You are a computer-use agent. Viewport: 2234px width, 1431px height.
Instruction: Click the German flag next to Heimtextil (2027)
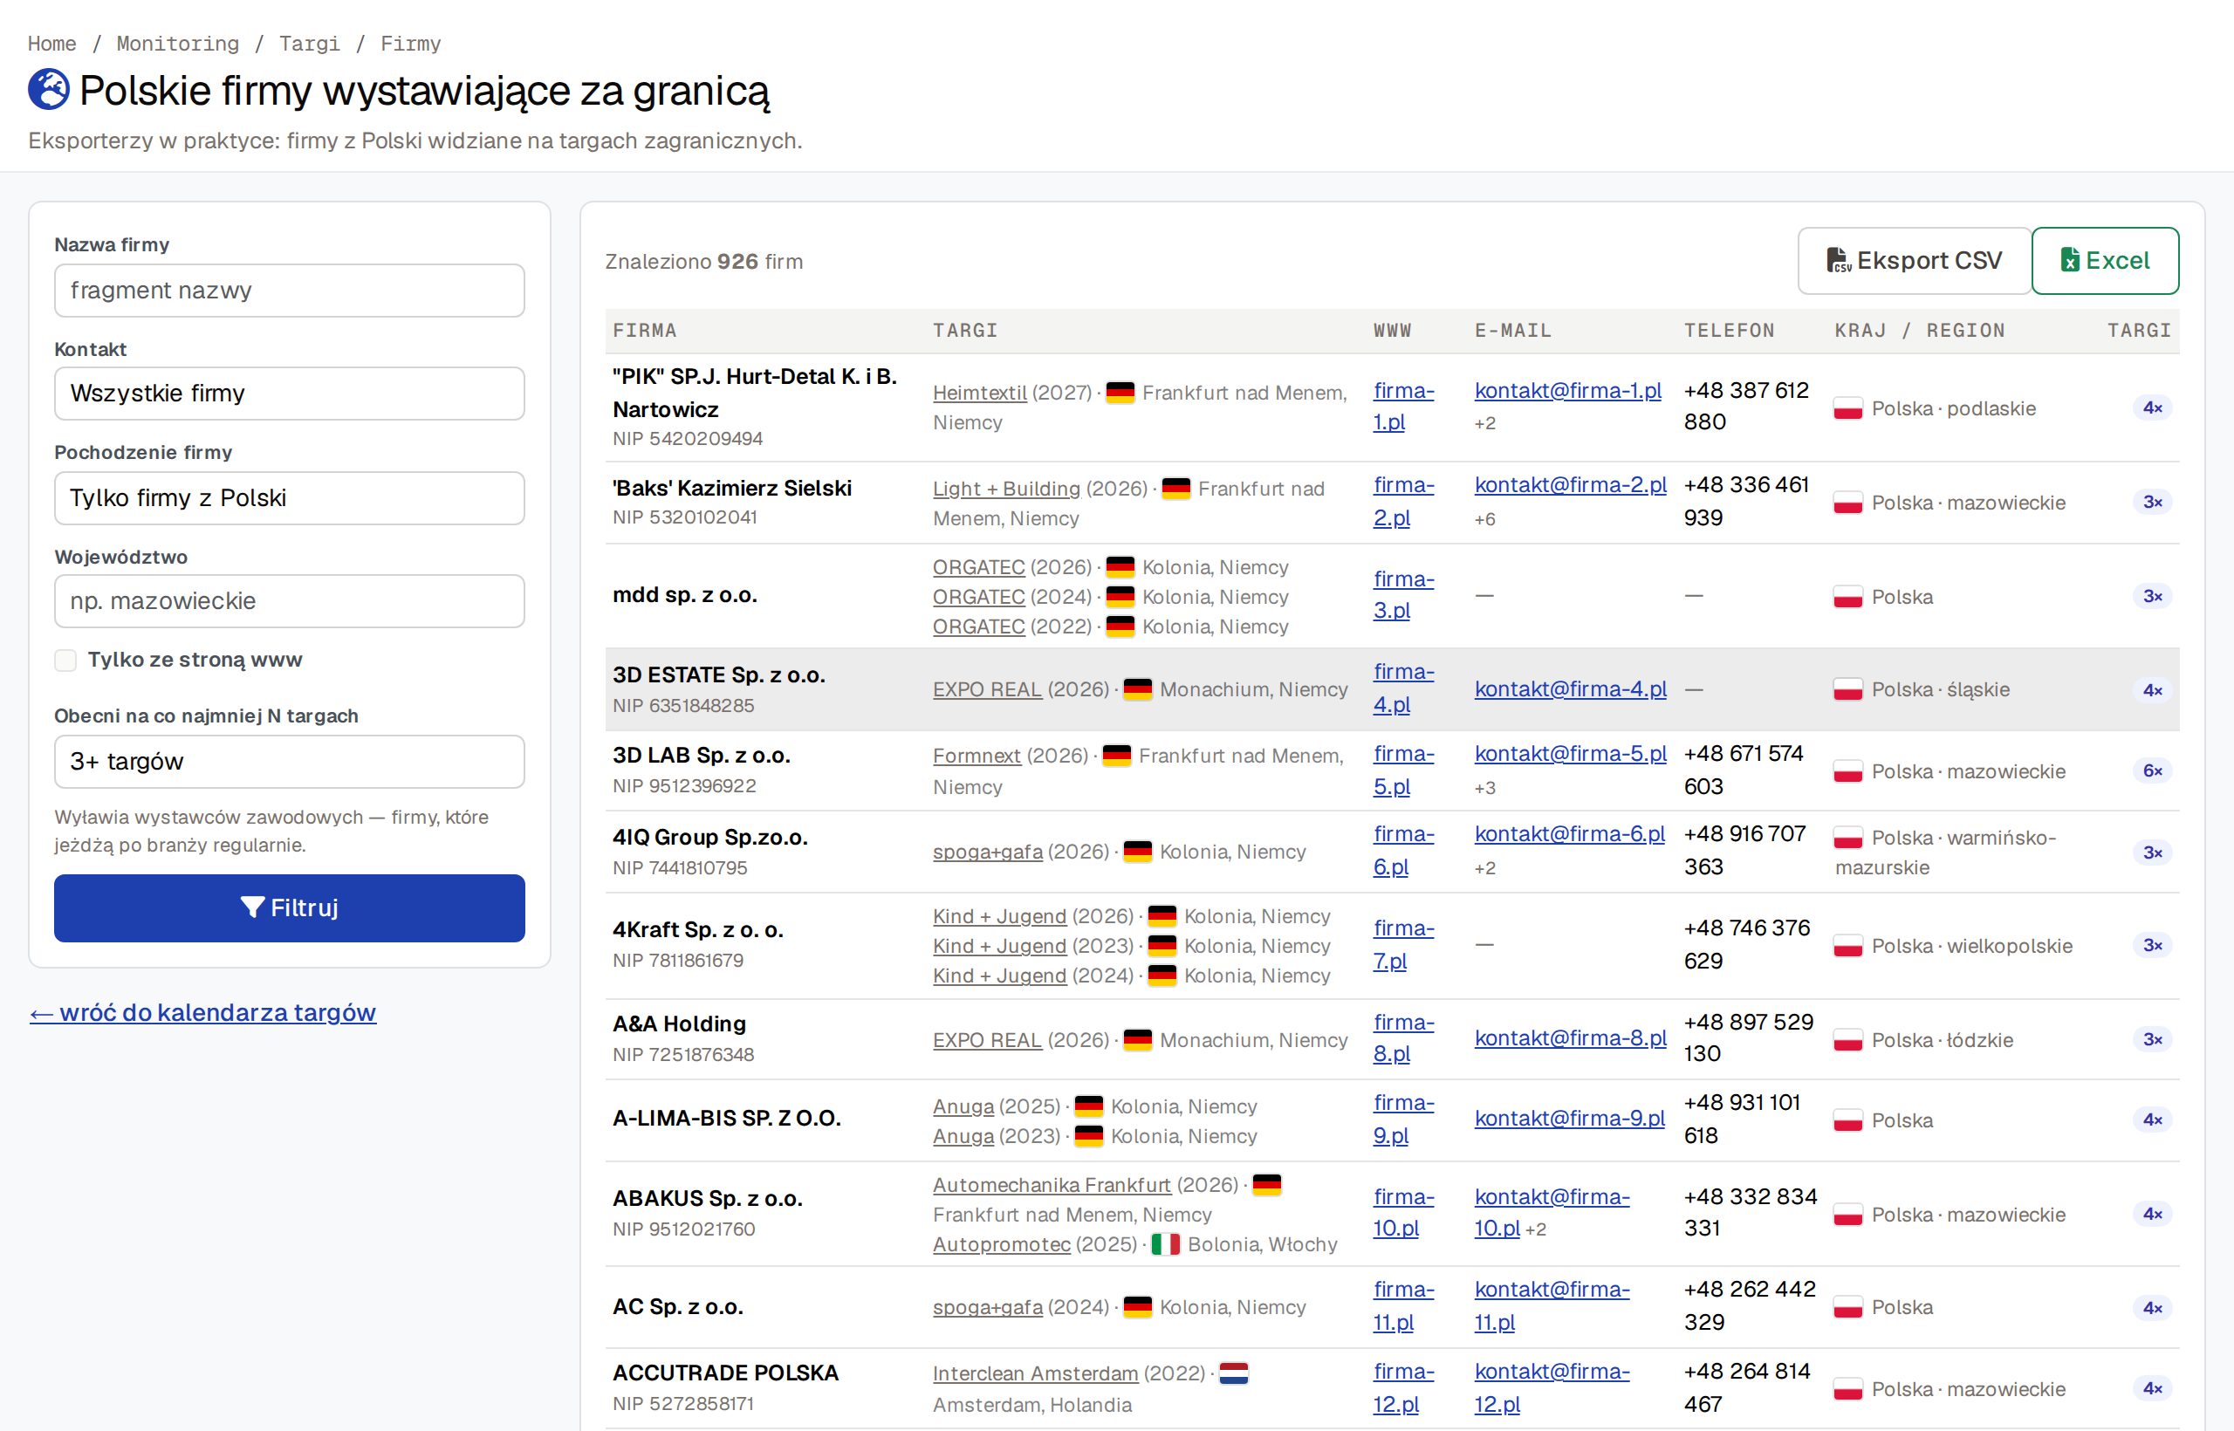1120,393
